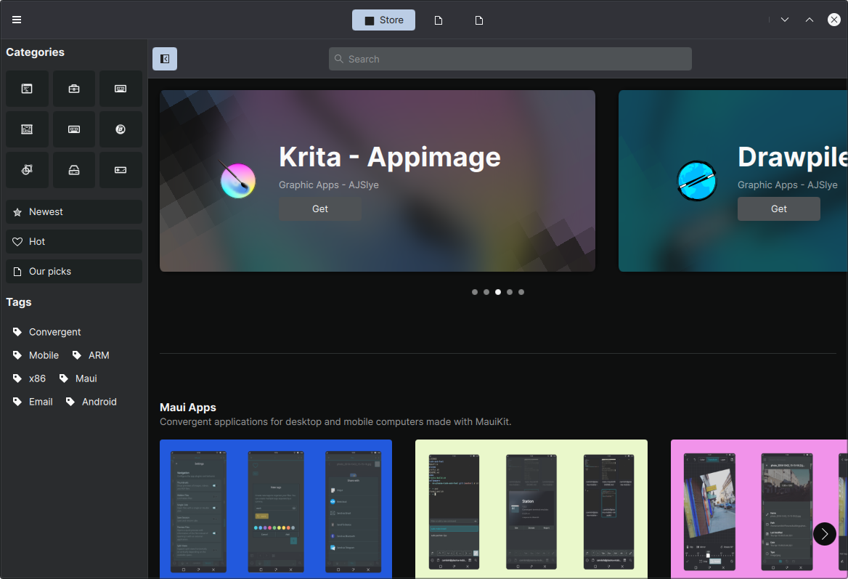This screenshot has height=579, width=848.
Task: Click 'Graphic Apps - AJSlye' under Drawpile
Action: (788, 185)
